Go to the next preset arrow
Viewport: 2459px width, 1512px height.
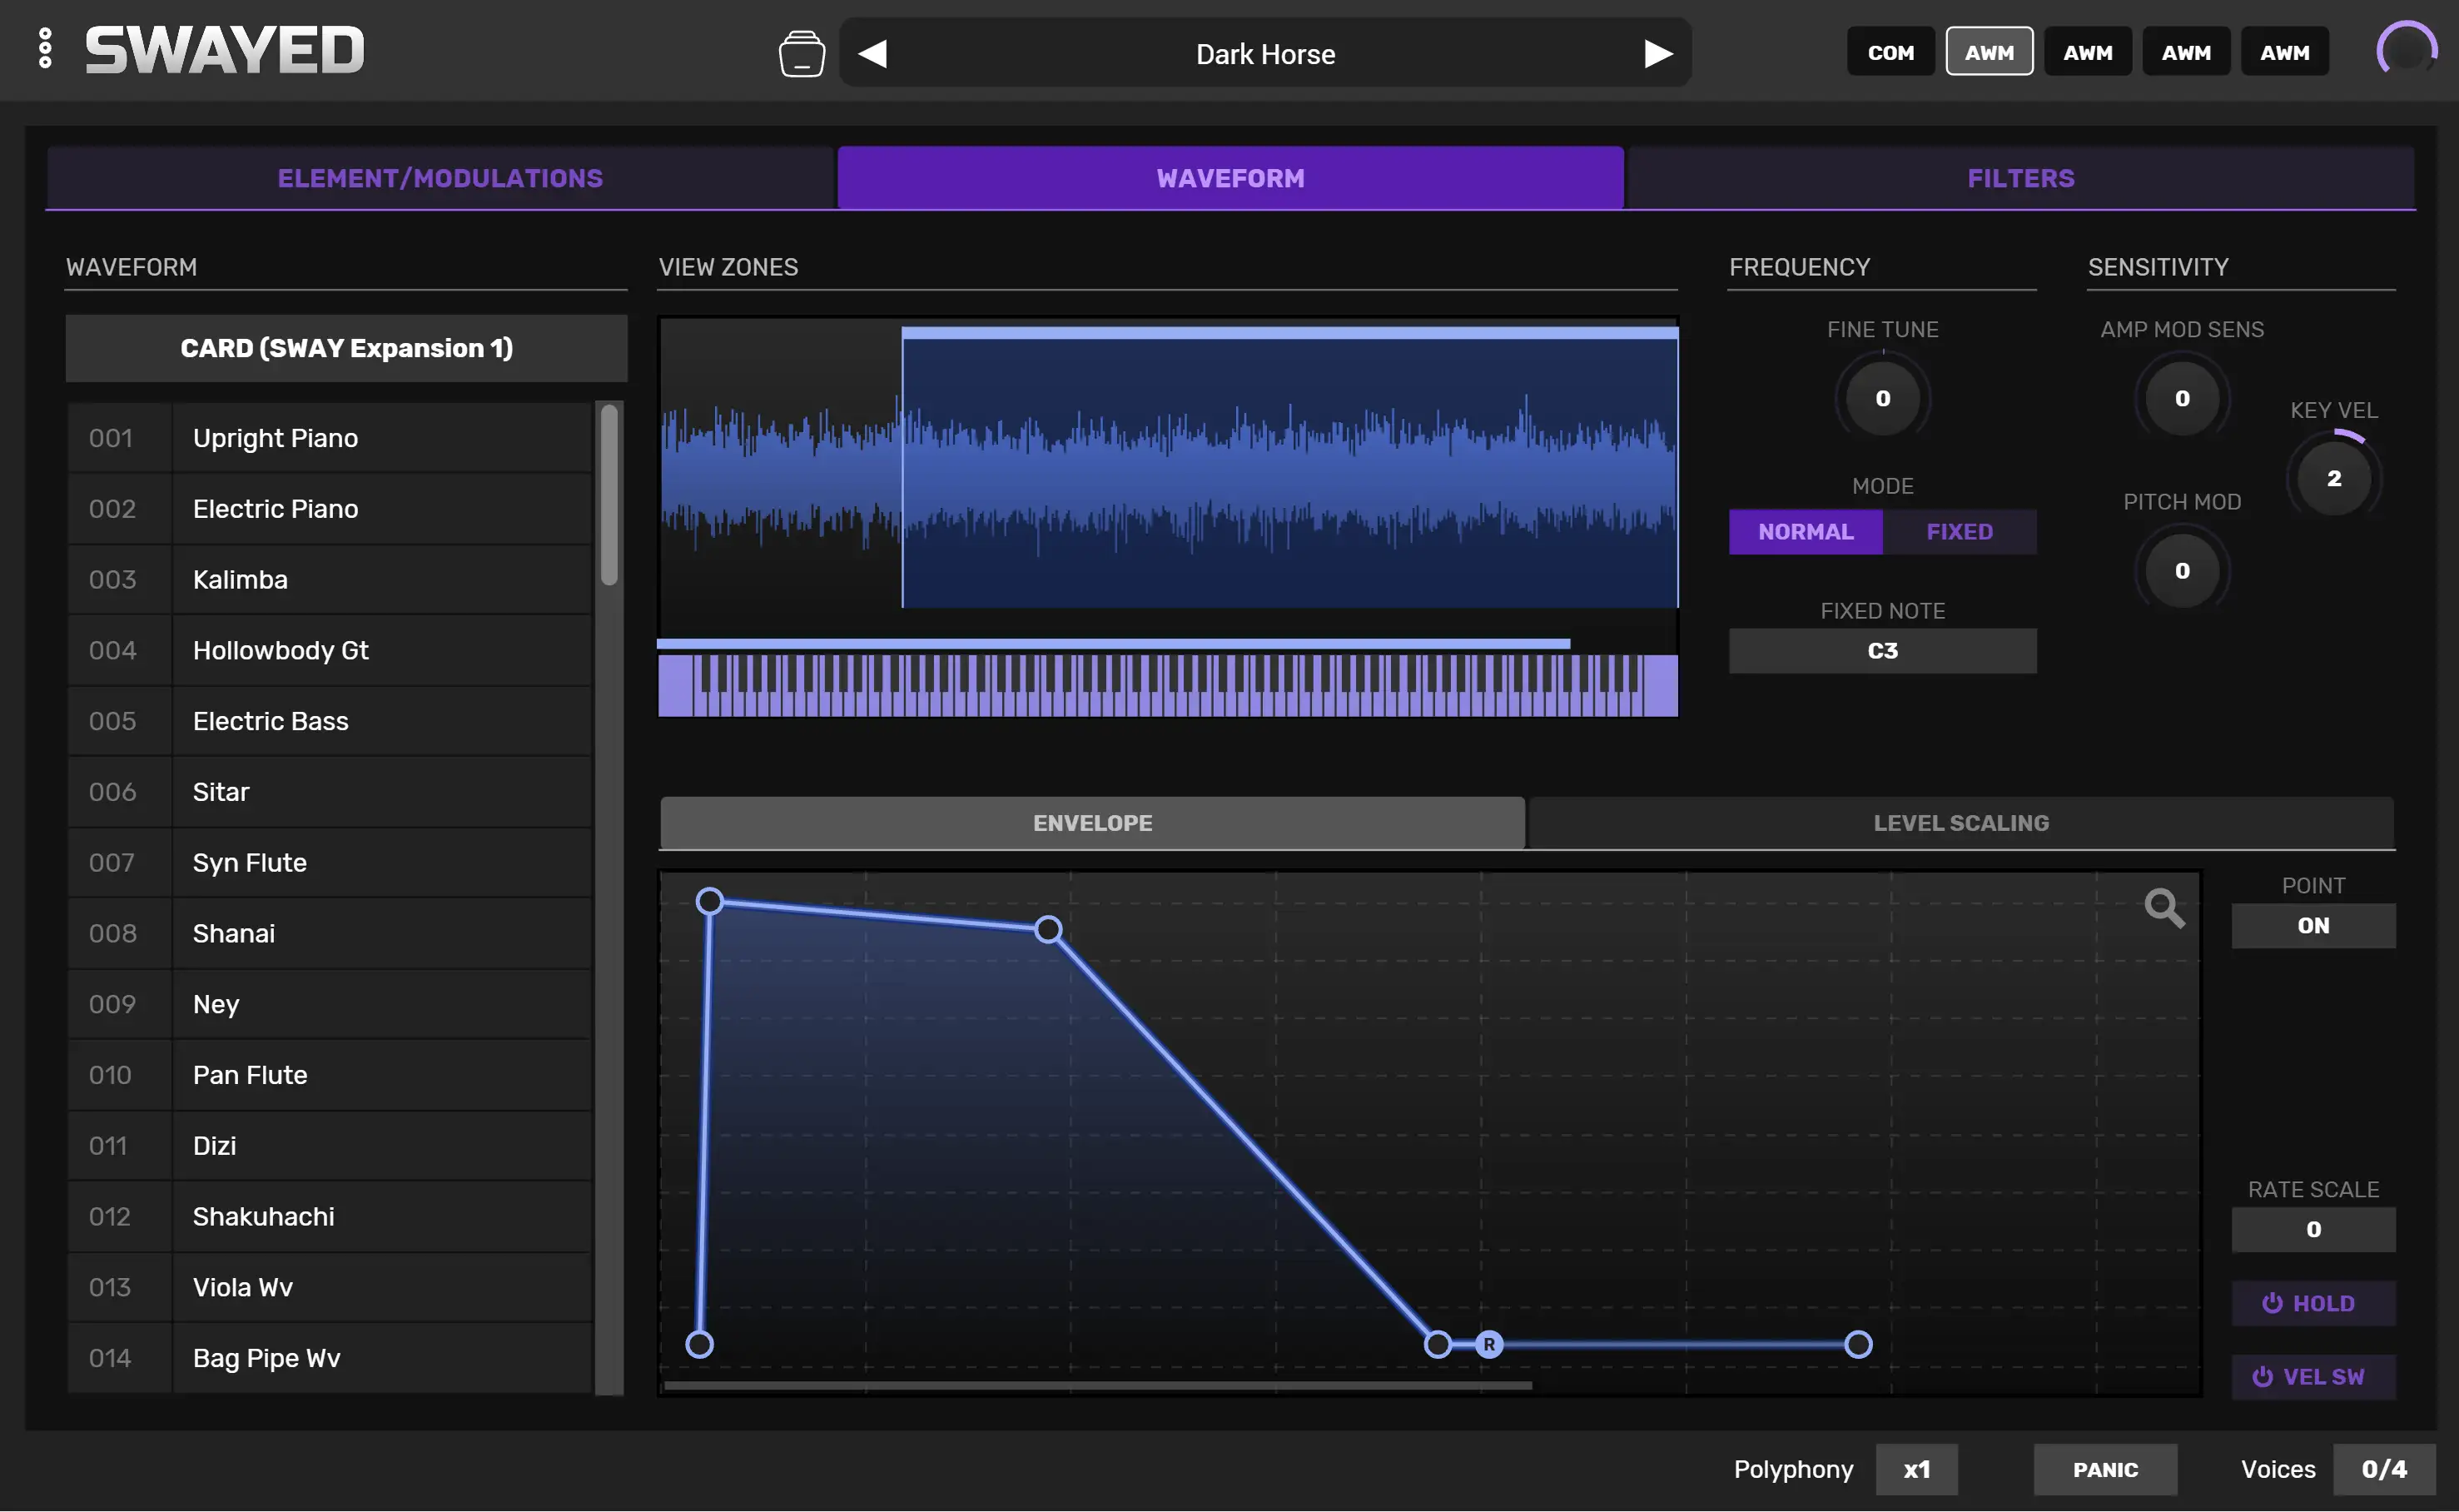point(1657,53)
